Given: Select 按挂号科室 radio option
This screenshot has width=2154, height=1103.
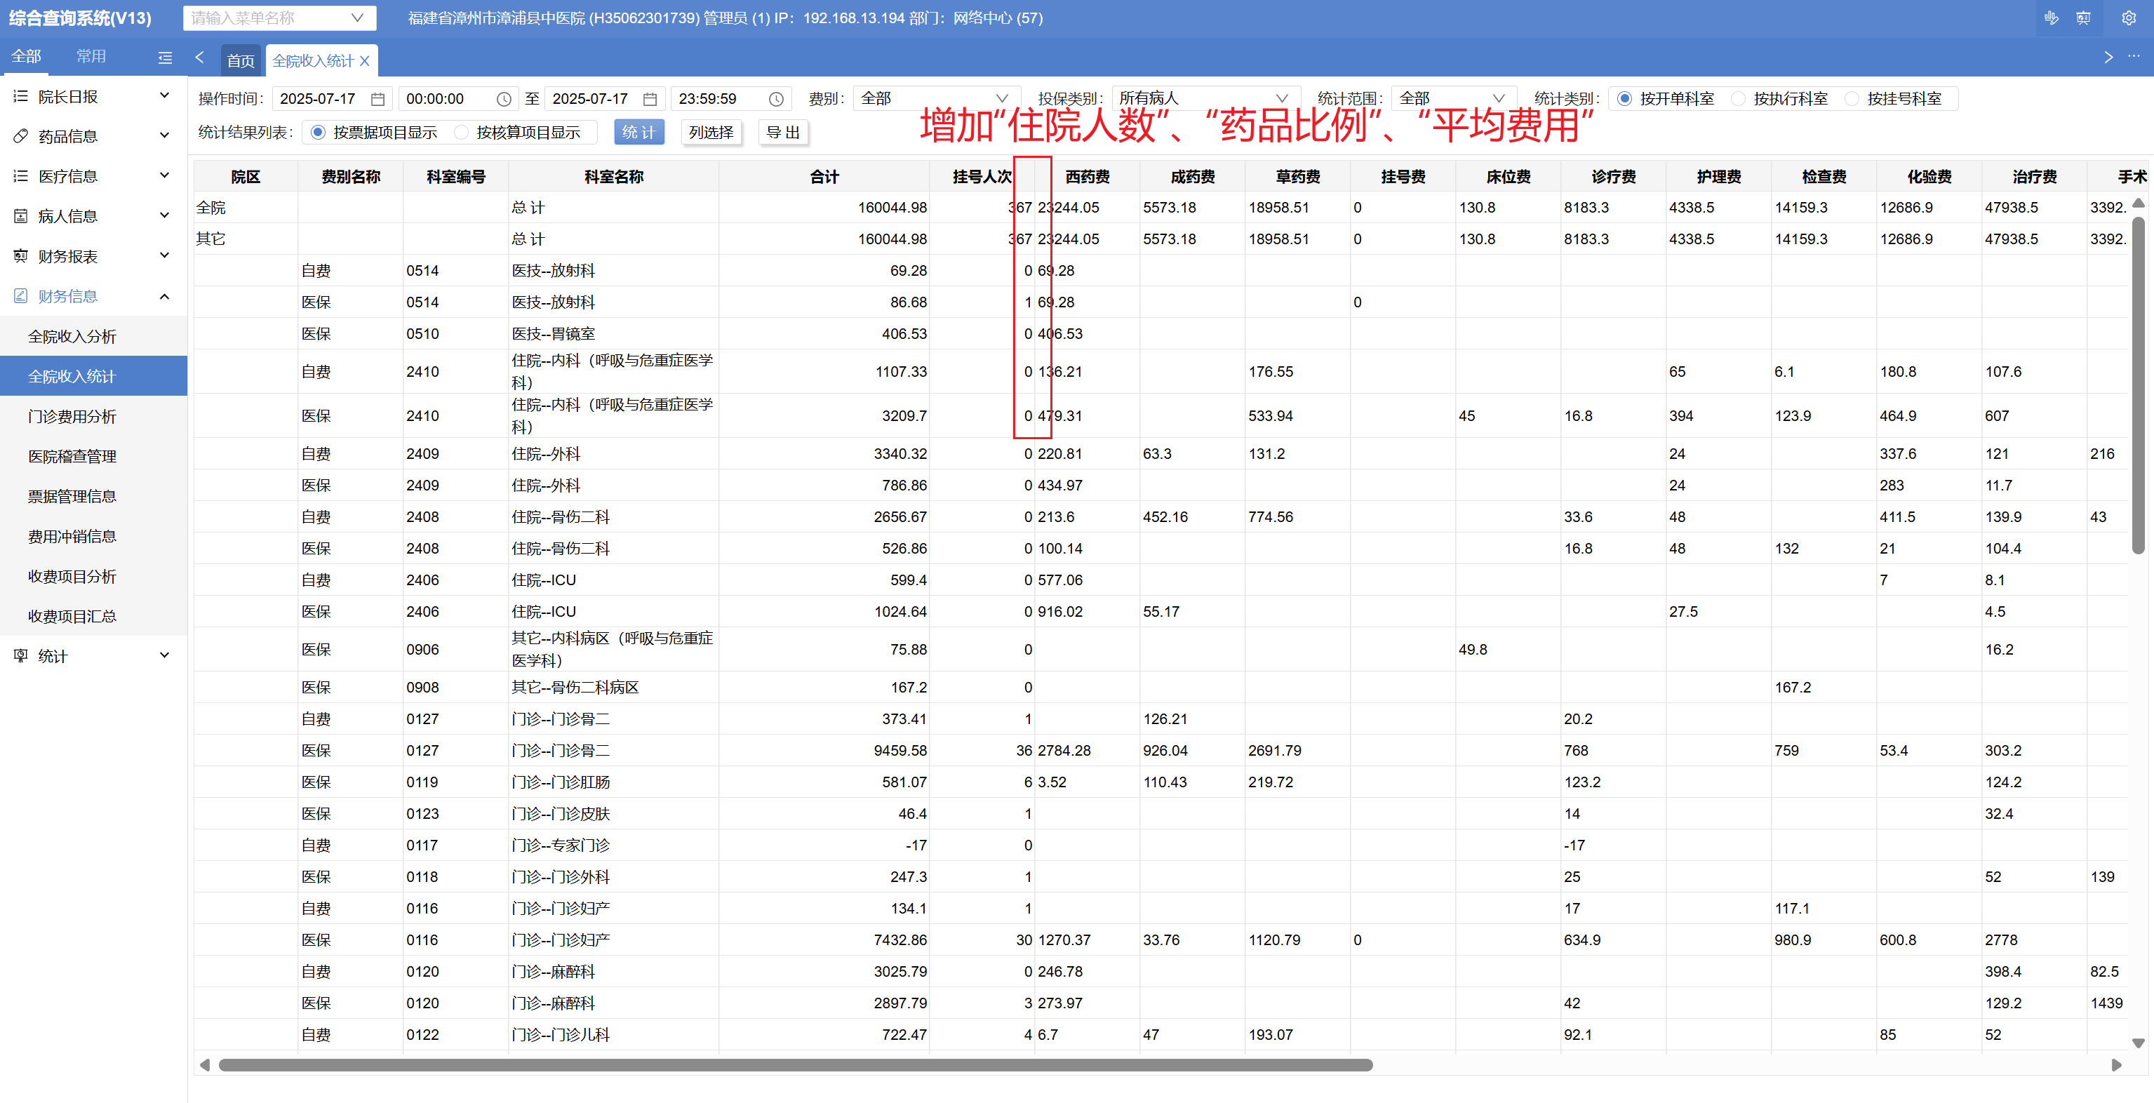Looking at the screenshot, I should pos(1852,99).
